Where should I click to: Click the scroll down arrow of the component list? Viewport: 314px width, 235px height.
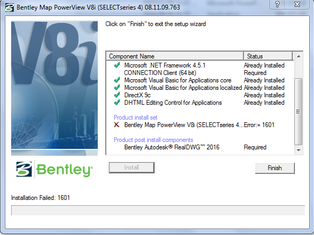coord(299,150)
